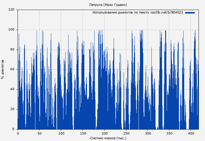Click the legend text with coollib.net/b/804523

click(138, 13)
